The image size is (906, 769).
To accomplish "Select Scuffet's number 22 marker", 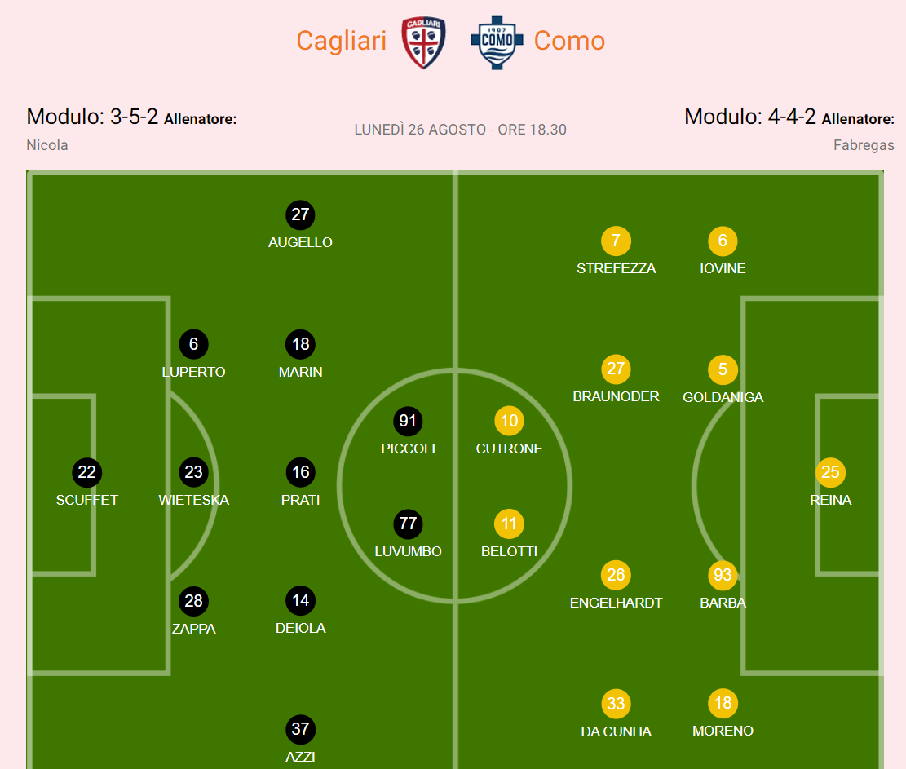I will click(x=87, y=472).
